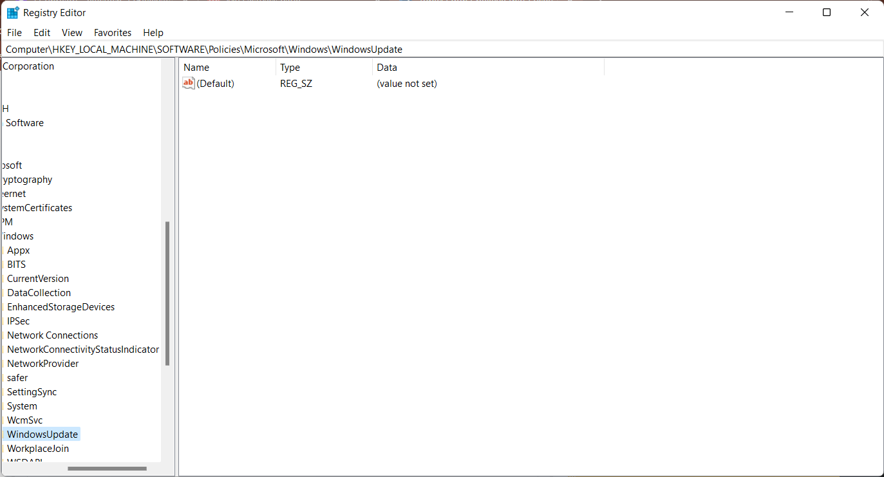Select the Appx key in tree

click(x=19, y=250)
